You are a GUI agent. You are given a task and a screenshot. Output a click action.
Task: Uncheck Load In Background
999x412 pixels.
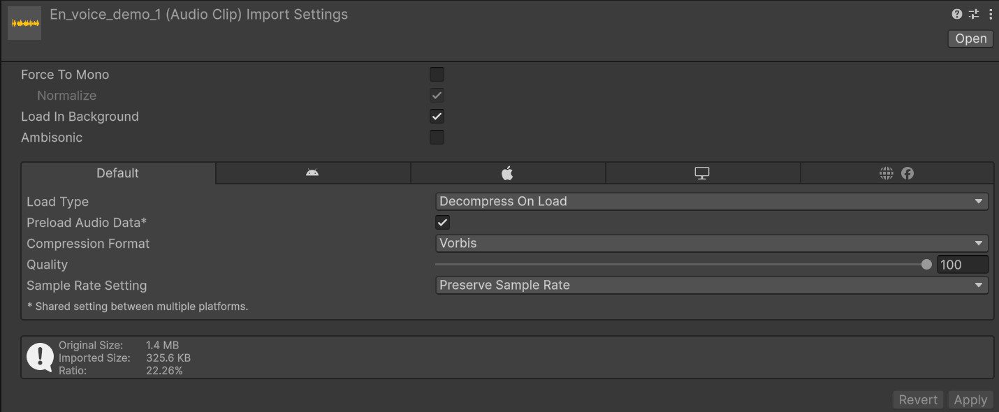click(437, 117)
